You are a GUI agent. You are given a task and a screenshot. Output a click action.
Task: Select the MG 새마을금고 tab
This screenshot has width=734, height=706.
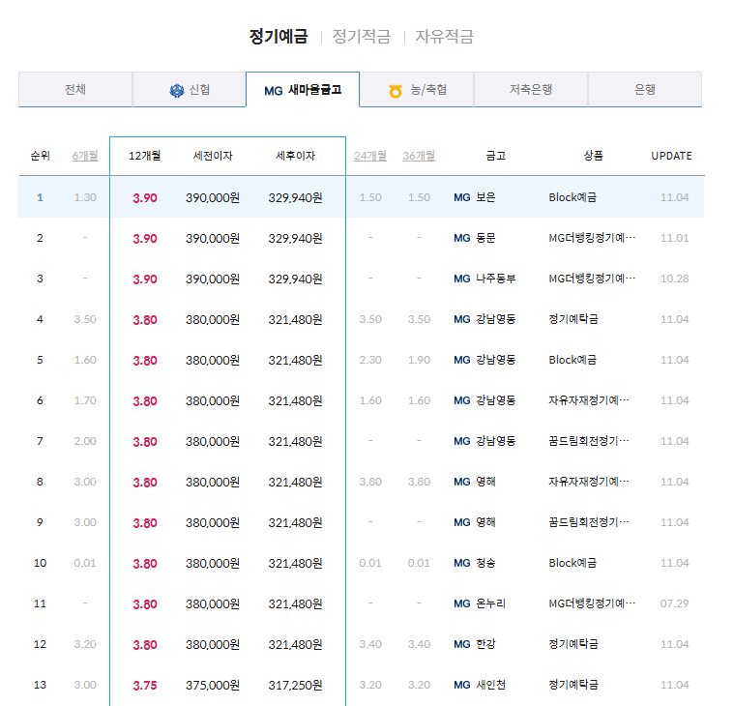[x=303, y=89]
